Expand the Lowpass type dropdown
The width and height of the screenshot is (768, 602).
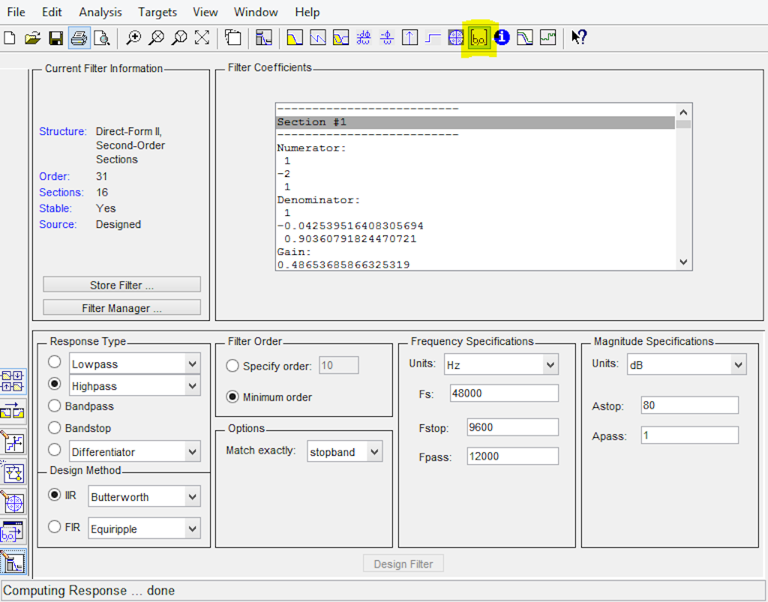pyautogui.click(x=193, y=364)
